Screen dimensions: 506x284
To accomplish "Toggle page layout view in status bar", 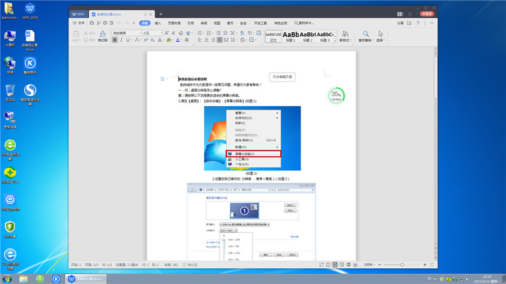I will point(335,264).
